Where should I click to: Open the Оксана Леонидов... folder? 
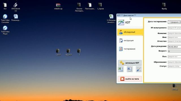pos(79,7)
